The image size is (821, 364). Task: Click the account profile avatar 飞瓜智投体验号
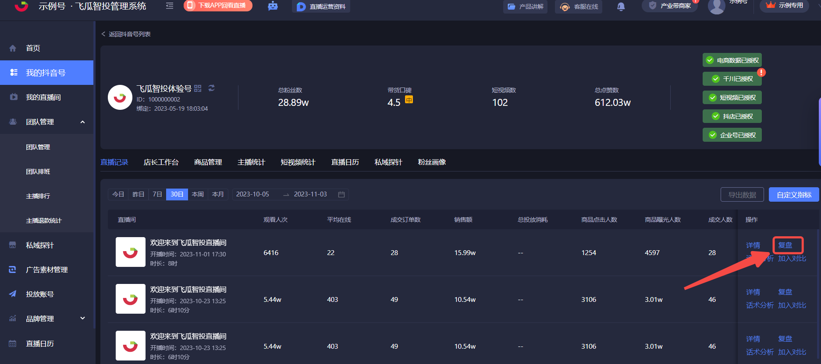pyautogui.click(x=120, y=97)
